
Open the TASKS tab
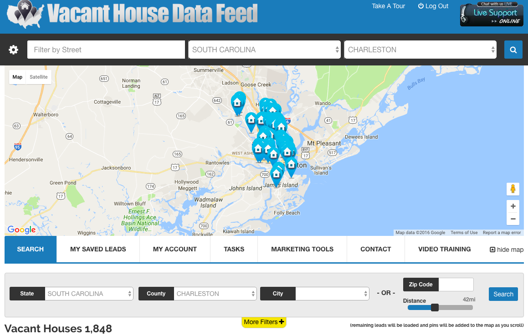pos(234,249)
